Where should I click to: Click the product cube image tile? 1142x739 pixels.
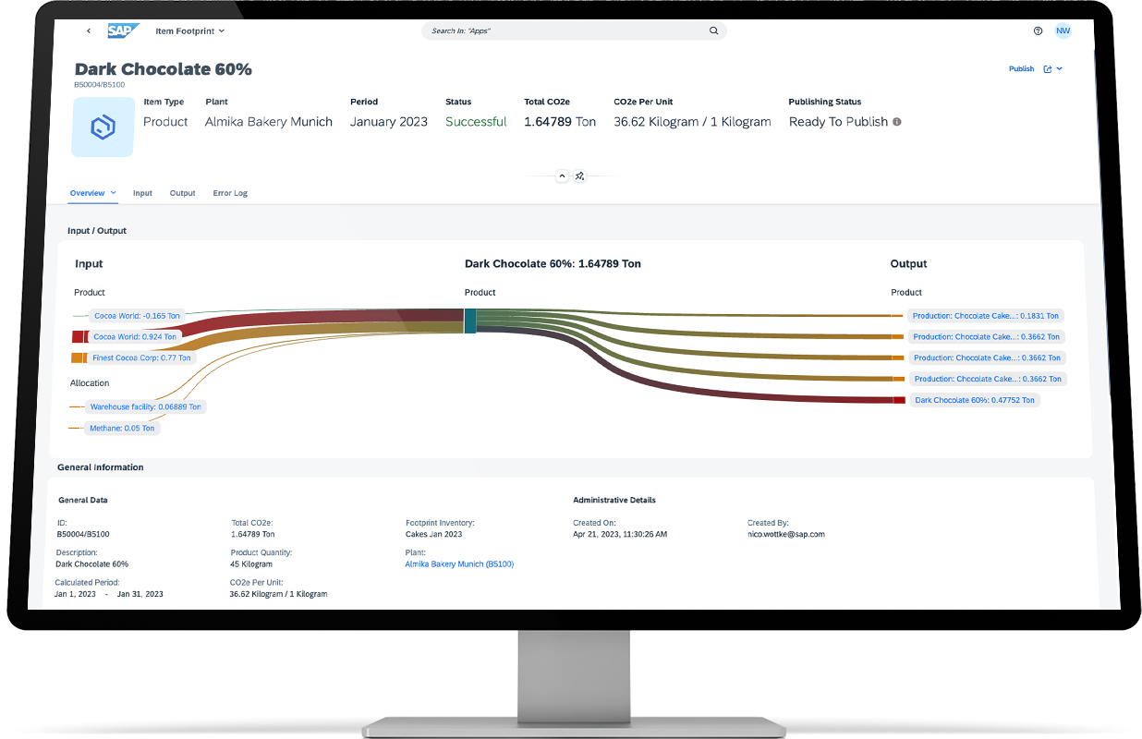[x=103, y=127]
